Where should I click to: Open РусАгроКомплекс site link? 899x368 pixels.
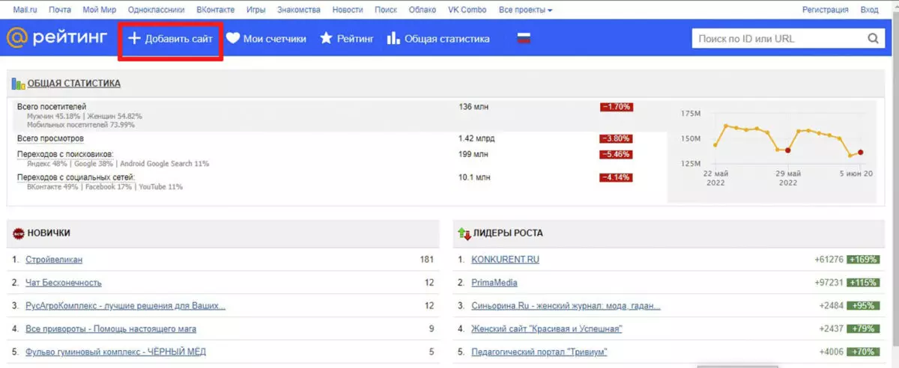coord(125,306)
